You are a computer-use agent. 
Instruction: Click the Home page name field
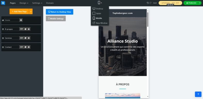[x=12, y=20]
